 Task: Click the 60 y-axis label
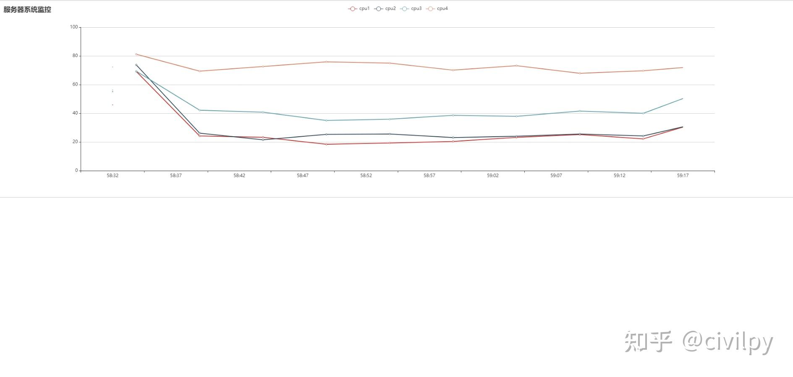click(75, 84)
